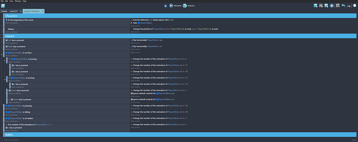Click 'Ignore default controls for PlayerHitBox: yes' action
358x142 pixels.
[152, 94]
